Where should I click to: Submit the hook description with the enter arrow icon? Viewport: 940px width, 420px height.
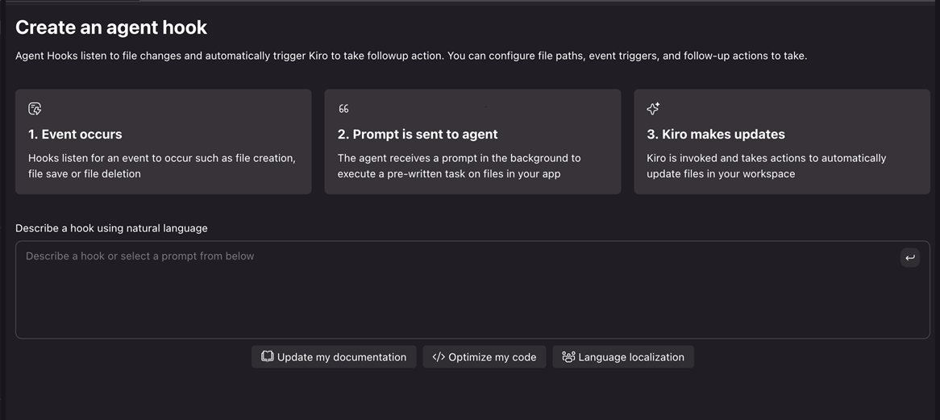[x=909, y=257]
